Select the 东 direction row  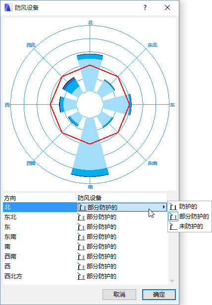point(40,227)
